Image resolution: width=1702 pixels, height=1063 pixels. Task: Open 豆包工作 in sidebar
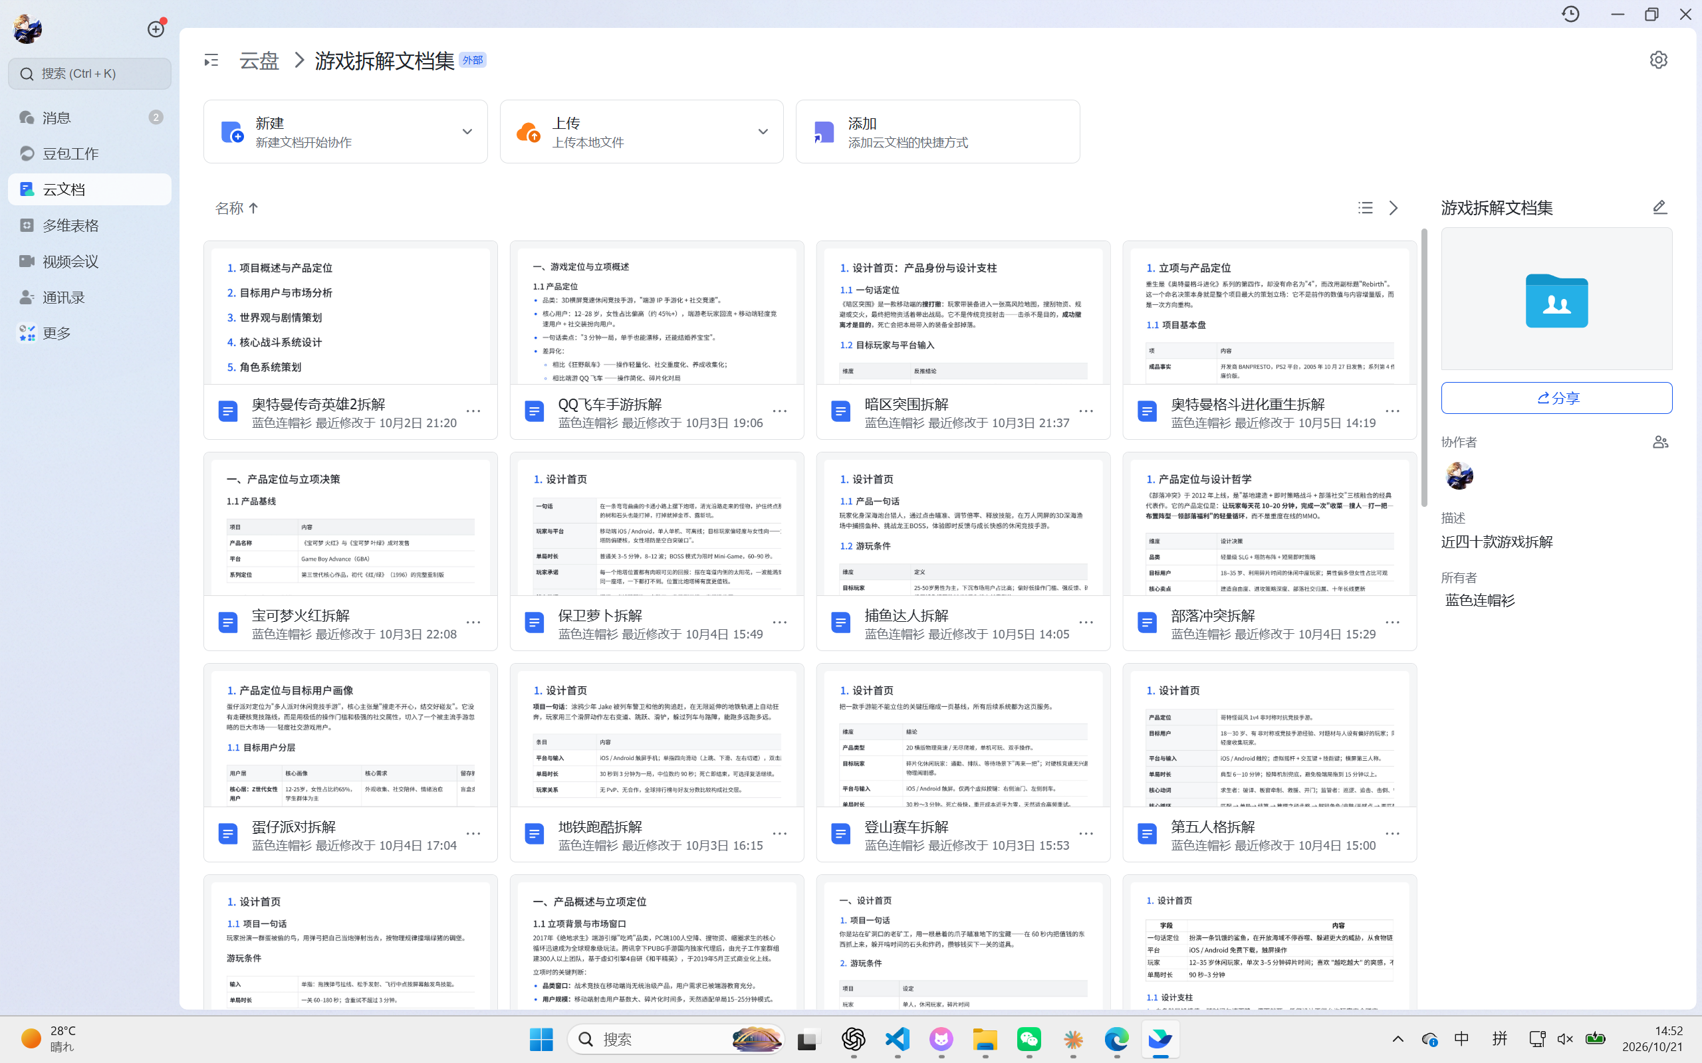pyautogui.click(x=89, y=153)
